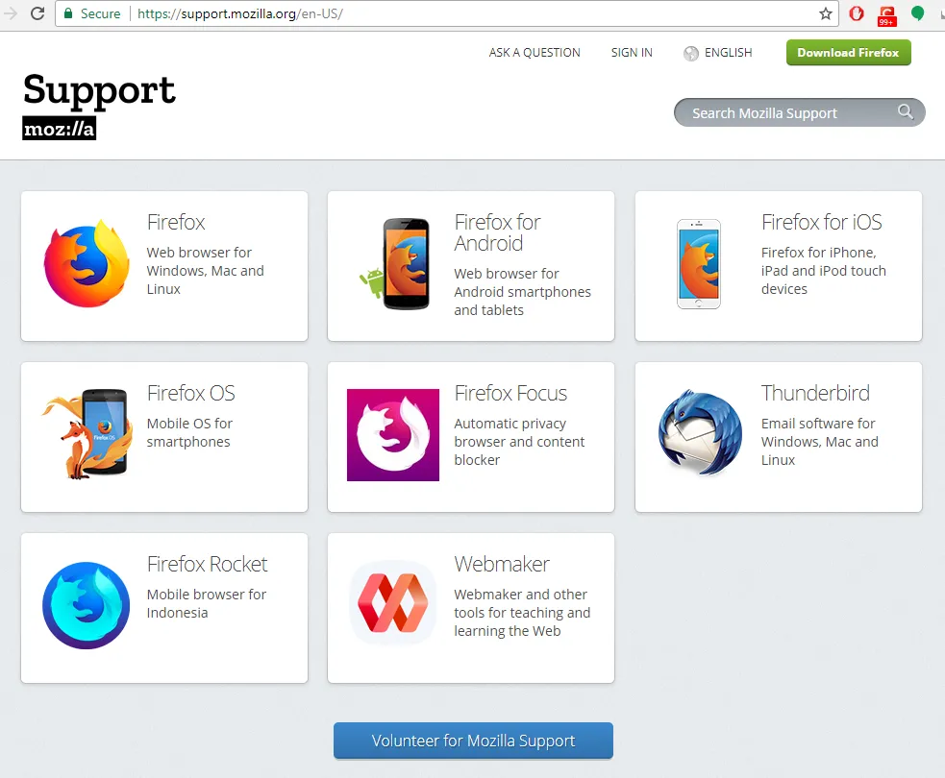Open the Firefox OS heading link
945x778 pixels.
coord(191,393)
